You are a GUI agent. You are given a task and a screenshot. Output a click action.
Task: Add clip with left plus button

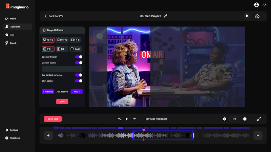[48, 135]
